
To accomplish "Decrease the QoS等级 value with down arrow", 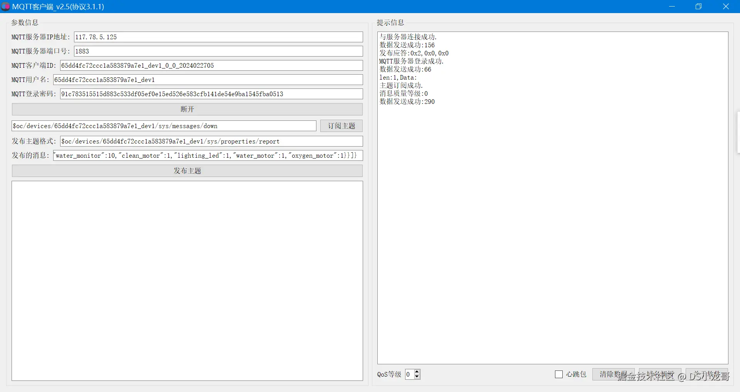I will click(x=417, y=377).
